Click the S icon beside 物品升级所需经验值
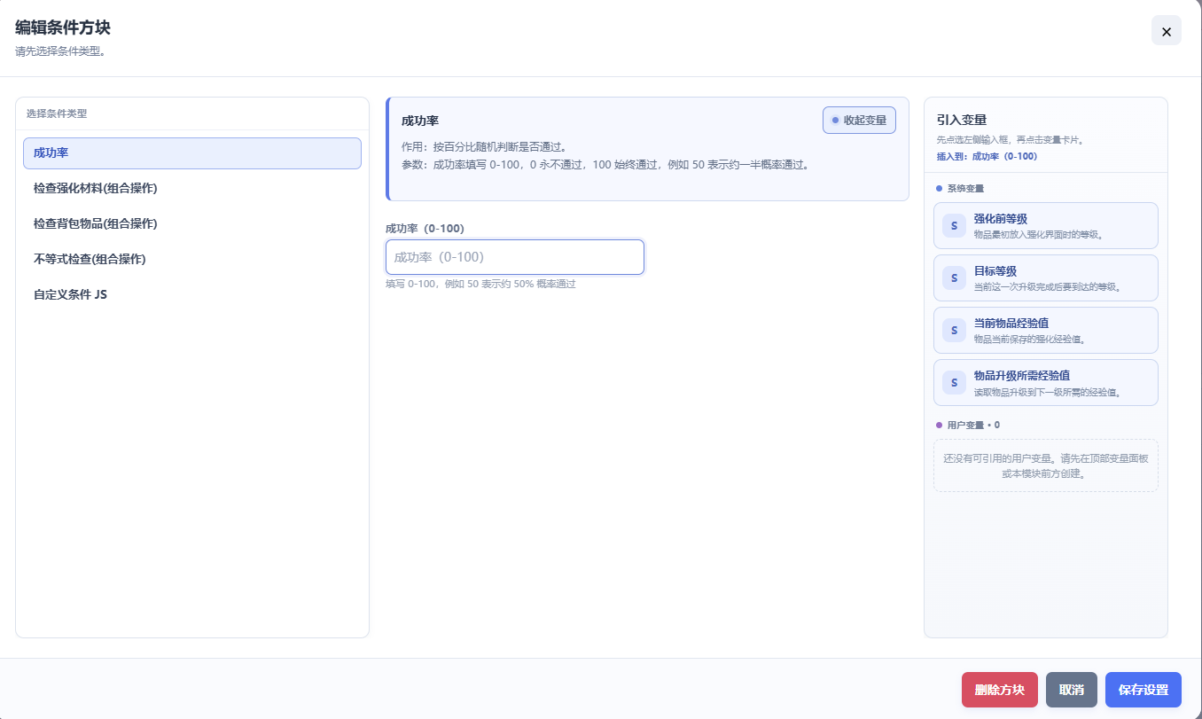This screenshot has width=1202, height=719. (954, 383)
